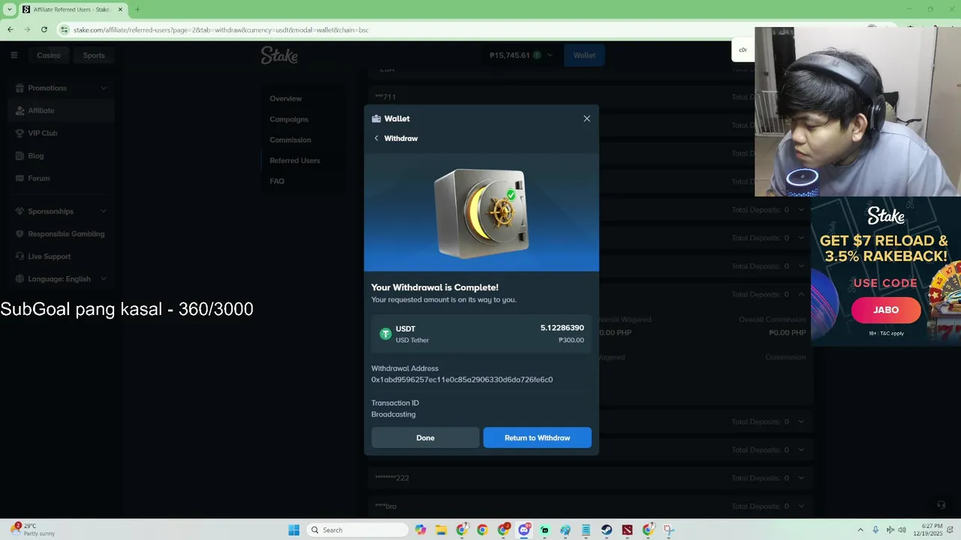Screen dimensions: 961x540
Task: Click the Sponsorships icon in the sidebar
Action: tap(21, 211)
